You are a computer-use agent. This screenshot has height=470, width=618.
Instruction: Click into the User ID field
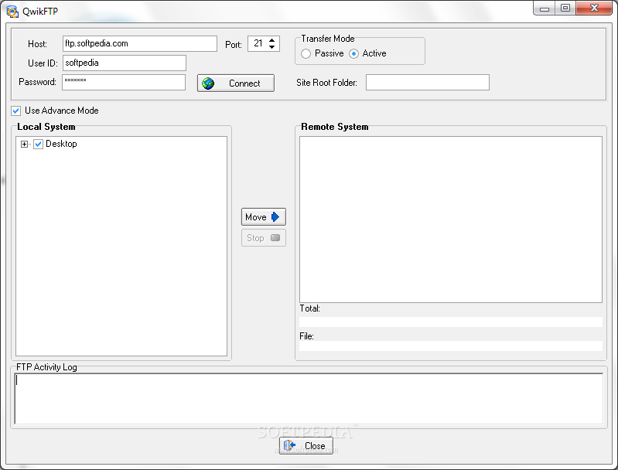click(x=125, y=63)
